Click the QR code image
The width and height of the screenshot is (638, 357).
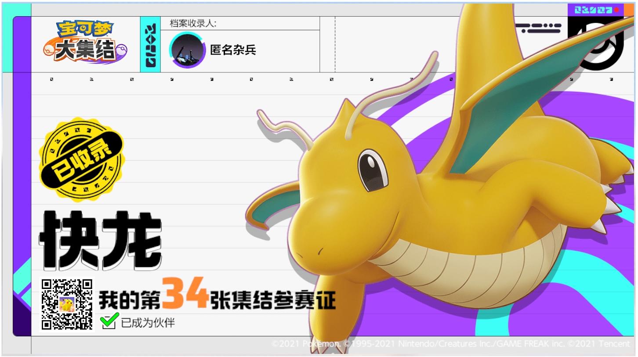(x=67, y=304)
